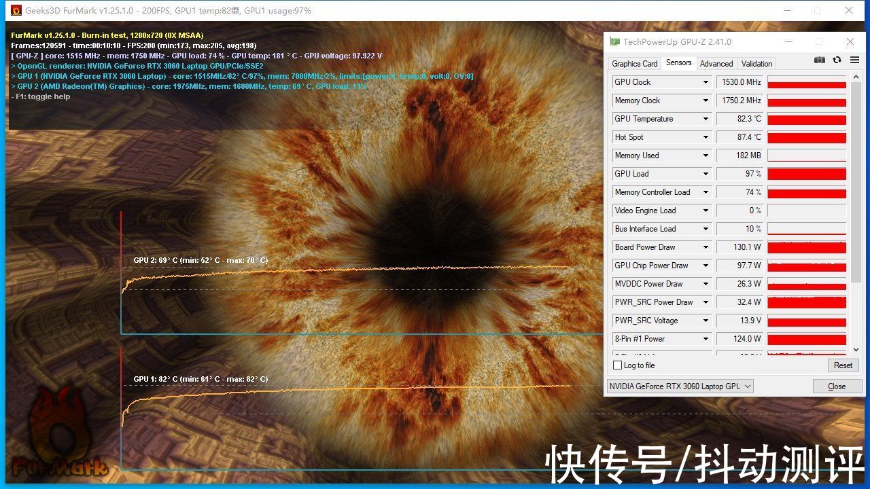This screenshot has width=870, height=489.
Task: Switch to the Graphics Card tab
Action: tap(634, 64)
